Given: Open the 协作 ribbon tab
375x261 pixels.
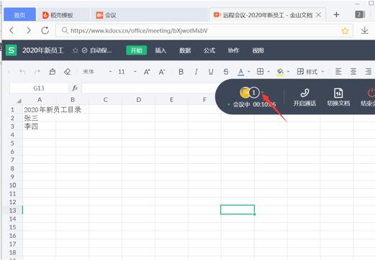Looking at the screenshot, I should 233,50.
